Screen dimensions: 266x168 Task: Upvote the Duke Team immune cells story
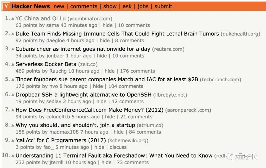click(13, 34)
